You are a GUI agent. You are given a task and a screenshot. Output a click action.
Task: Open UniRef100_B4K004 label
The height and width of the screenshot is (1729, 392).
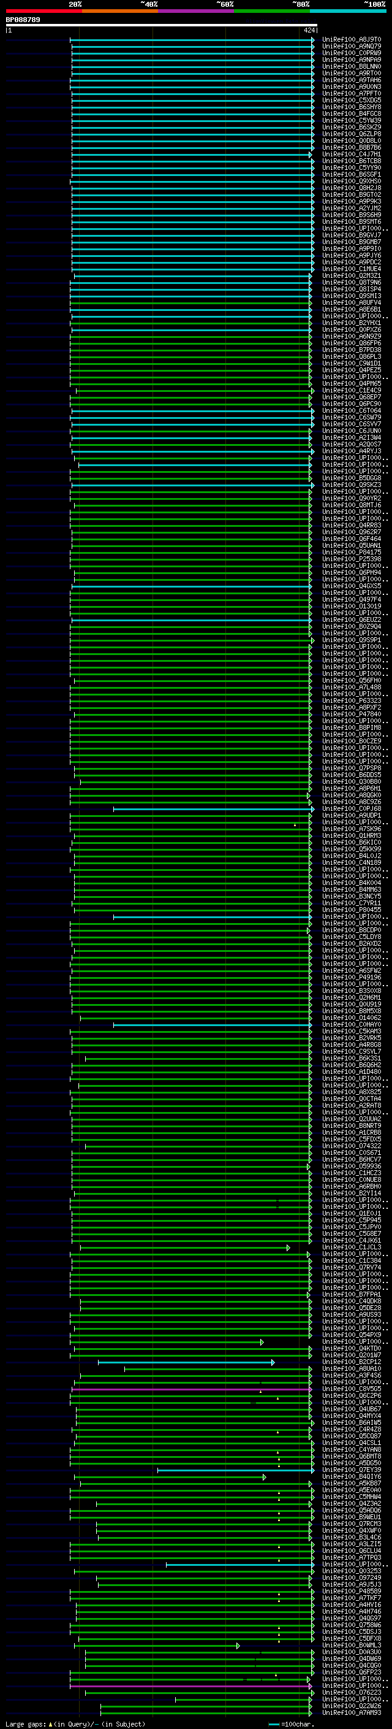pos(352,883)
